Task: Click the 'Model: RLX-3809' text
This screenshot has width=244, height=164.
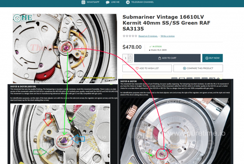Action: (158, 50)
